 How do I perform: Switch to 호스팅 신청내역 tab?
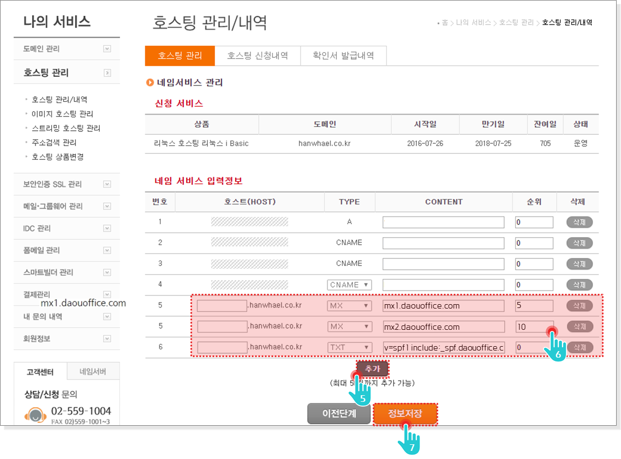coord(257,56)
